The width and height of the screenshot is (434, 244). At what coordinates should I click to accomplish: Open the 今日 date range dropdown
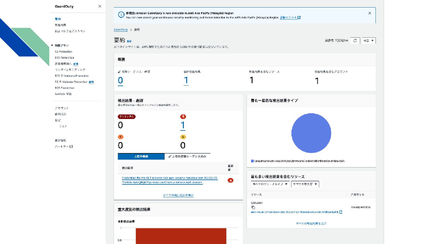[x=369, y=40]
